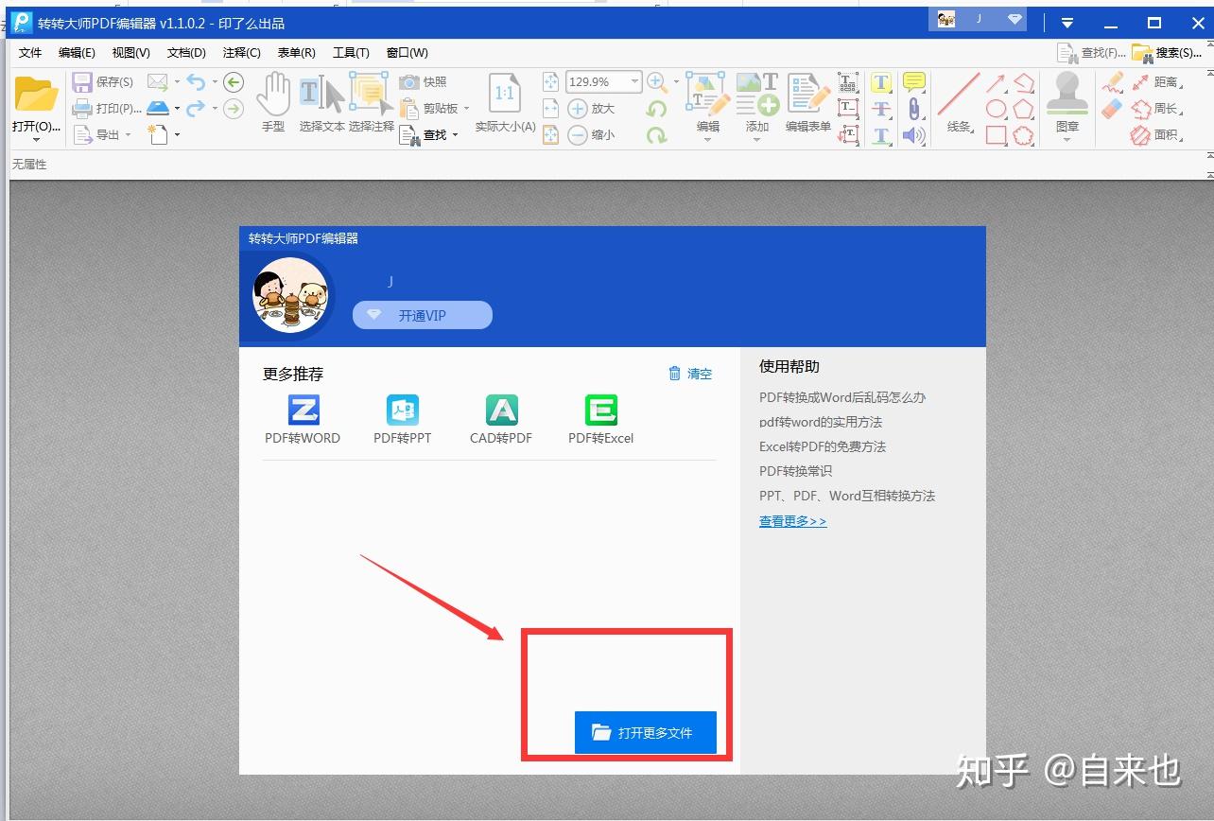Select the 线条 line tool
This screenshot has width=1214, height=821.
coord(959,102)
